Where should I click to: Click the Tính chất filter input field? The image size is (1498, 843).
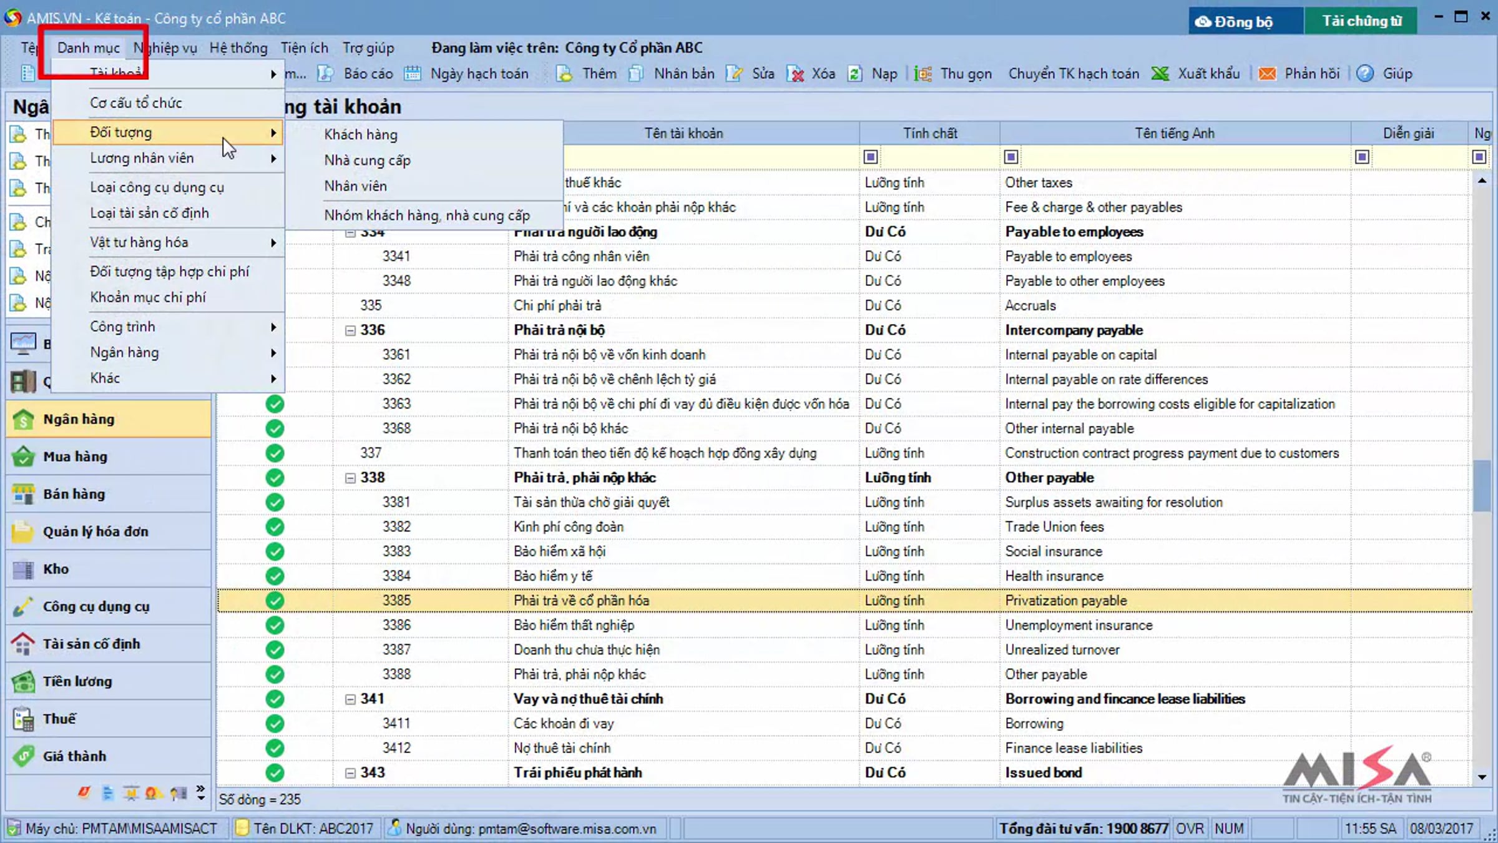point(938,157)
